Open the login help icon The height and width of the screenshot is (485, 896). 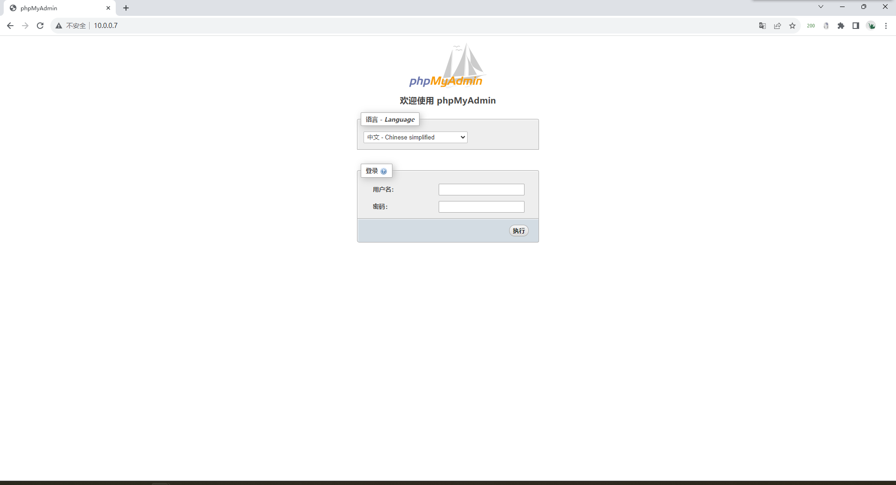[384, 171]
